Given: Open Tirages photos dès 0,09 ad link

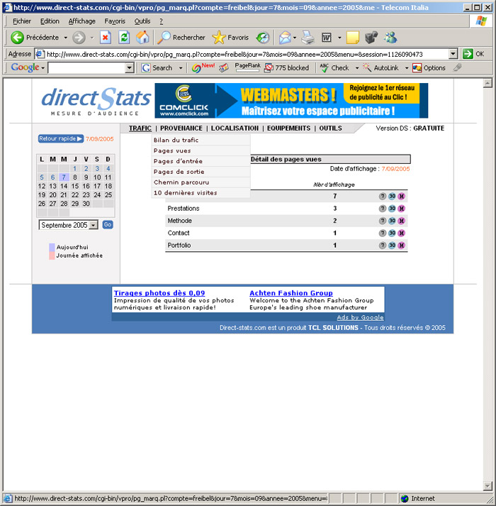Looking at the screenshot, I should click(159, 293).
